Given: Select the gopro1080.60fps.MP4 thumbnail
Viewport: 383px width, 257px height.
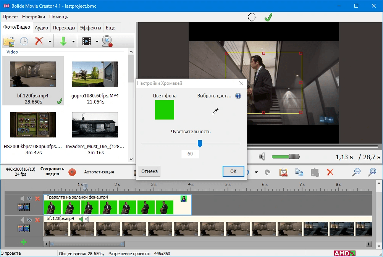Looking at the screenshot, I should (x=95, y=74).
